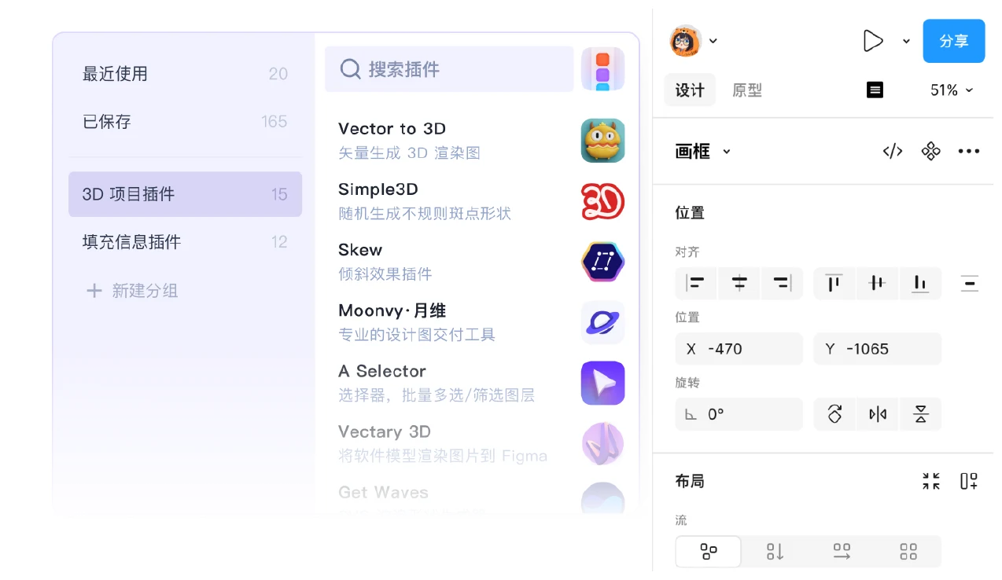The width and height of the screenshot is (1002, 580).
Task: Click the rotation angle field
Action: point(739,414)
